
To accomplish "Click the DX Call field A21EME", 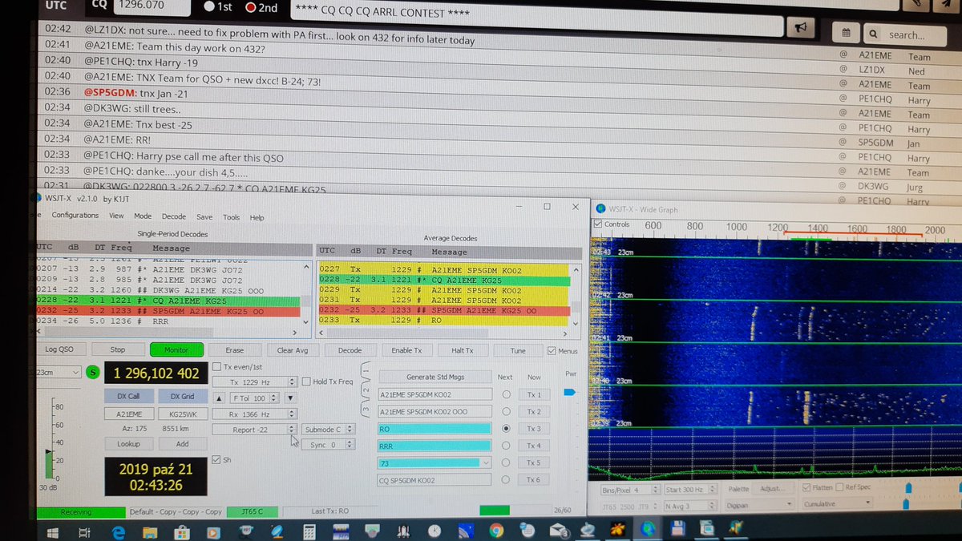I will (x=128, y=414).
